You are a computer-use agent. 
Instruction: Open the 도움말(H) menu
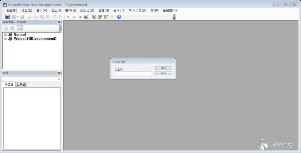point(170,11)
